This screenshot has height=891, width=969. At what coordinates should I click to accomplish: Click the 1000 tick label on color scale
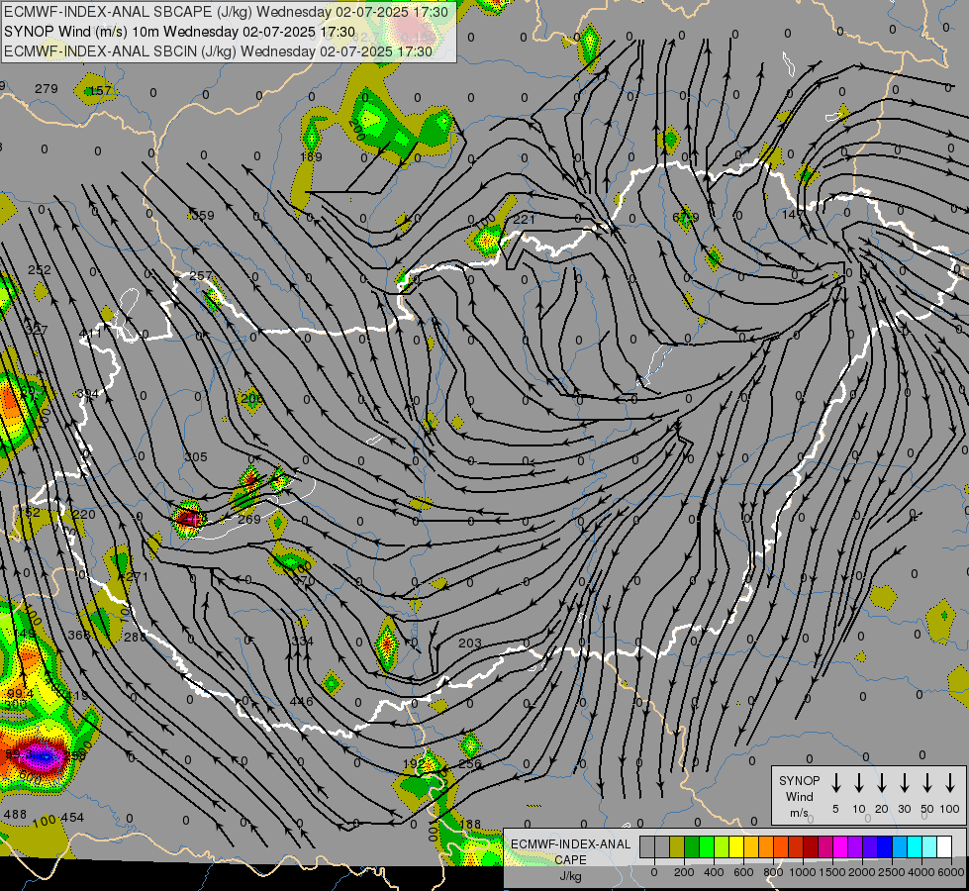(x=803, y=872)
